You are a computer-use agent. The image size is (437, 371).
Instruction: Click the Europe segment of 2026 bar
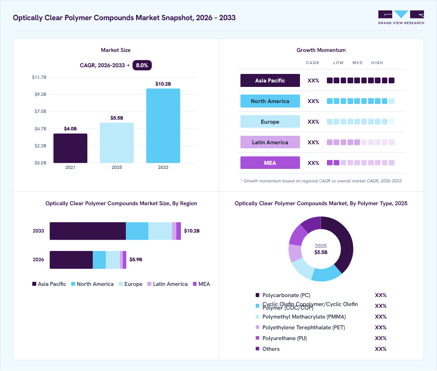[x=113, y=260]
